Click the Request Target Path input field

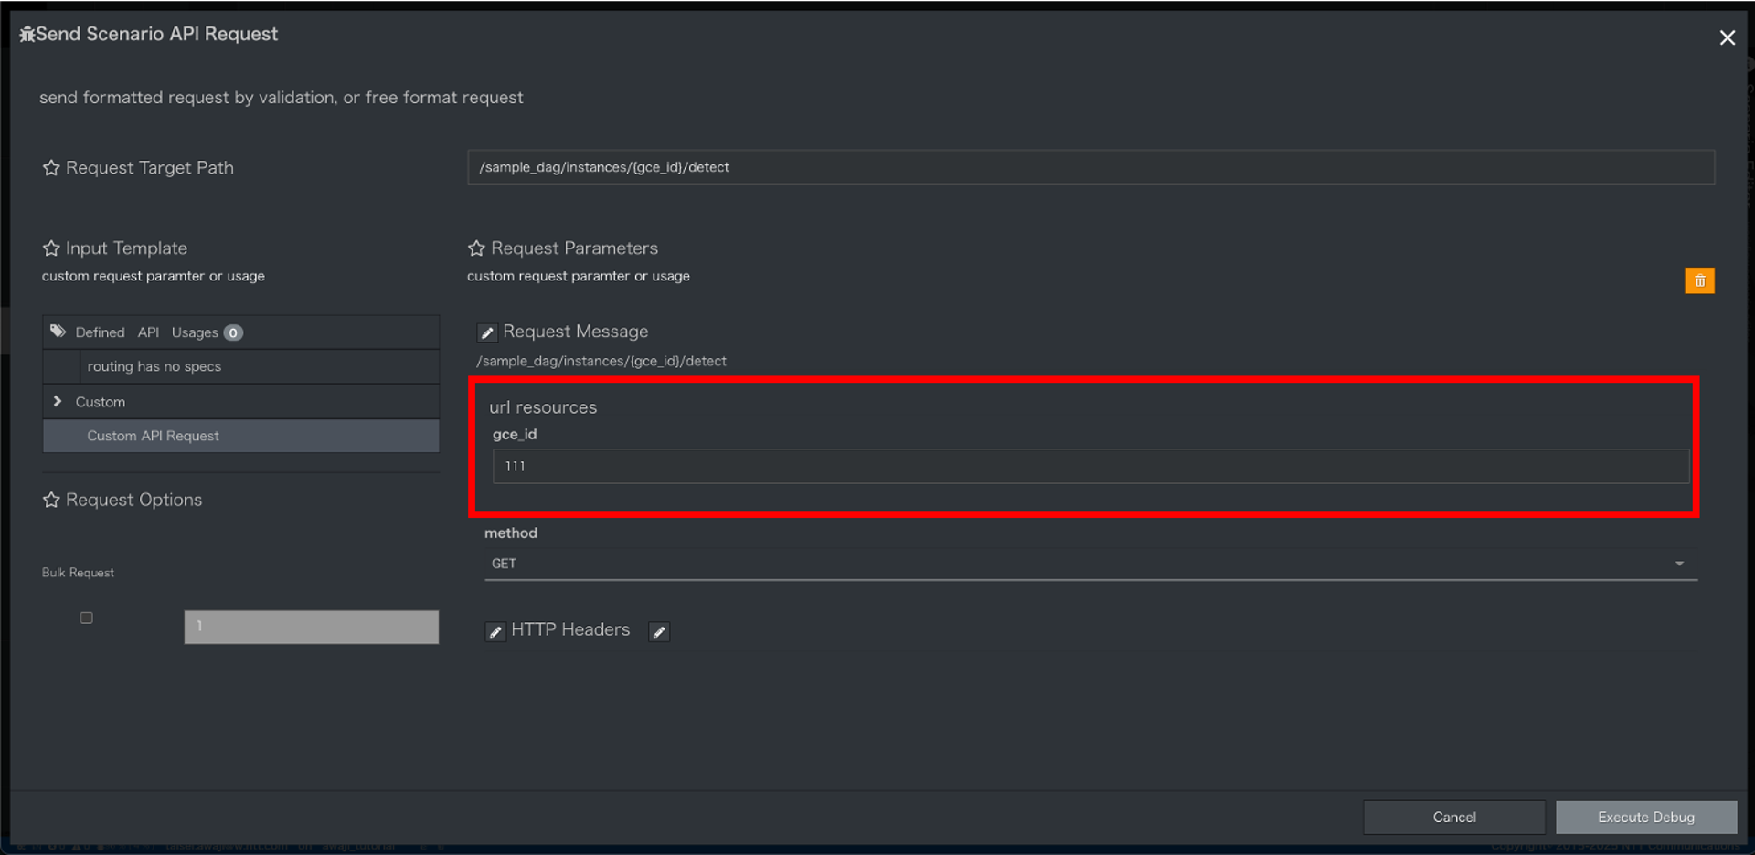1090,167
